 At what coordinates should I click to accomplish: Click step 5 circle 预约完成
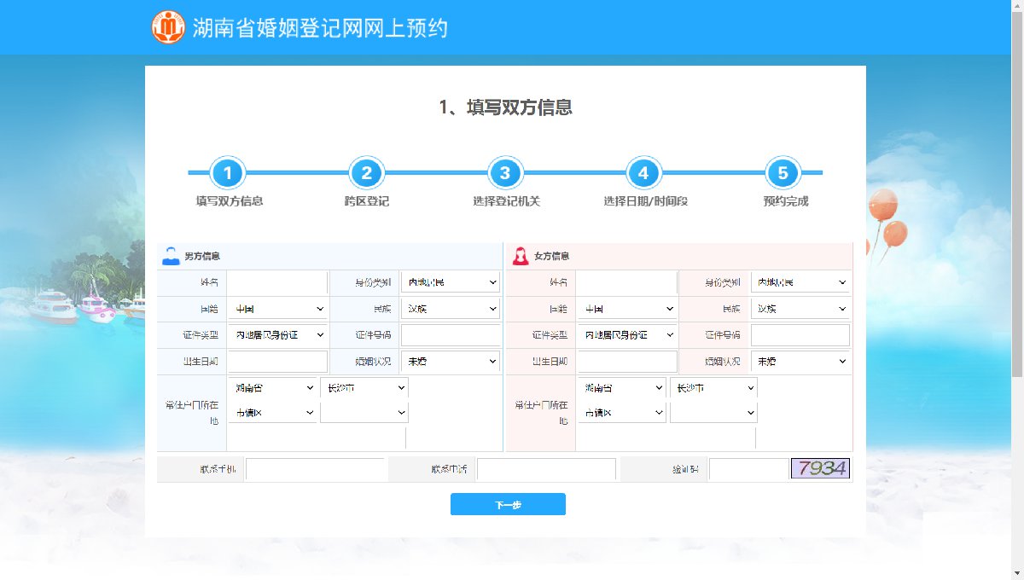[x=783, y=173]
